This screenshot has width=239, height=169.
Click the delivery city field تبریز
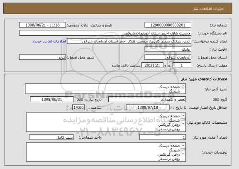point(42,57)
